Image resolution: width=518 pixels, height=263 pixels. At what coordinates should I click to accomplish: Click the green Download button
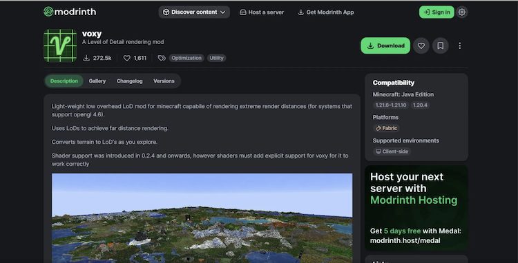pyautogui.click(x=385, y=45)
